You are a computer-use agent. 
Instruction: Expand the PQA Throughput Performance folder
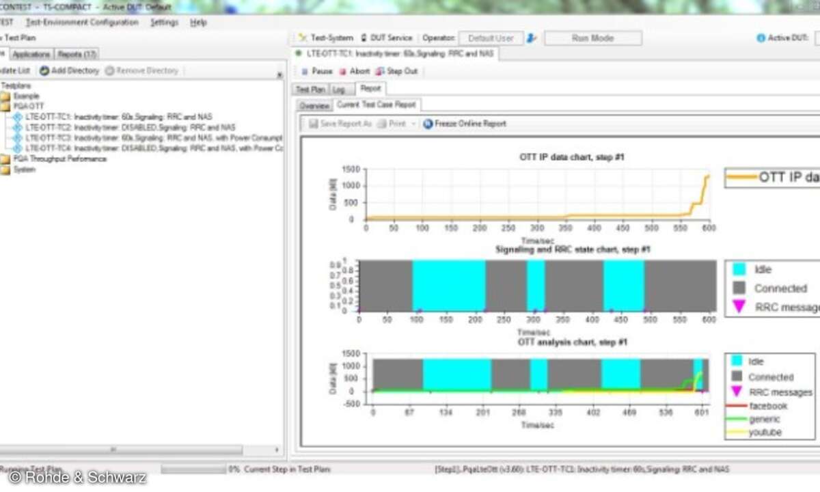[x=5, y=159]
